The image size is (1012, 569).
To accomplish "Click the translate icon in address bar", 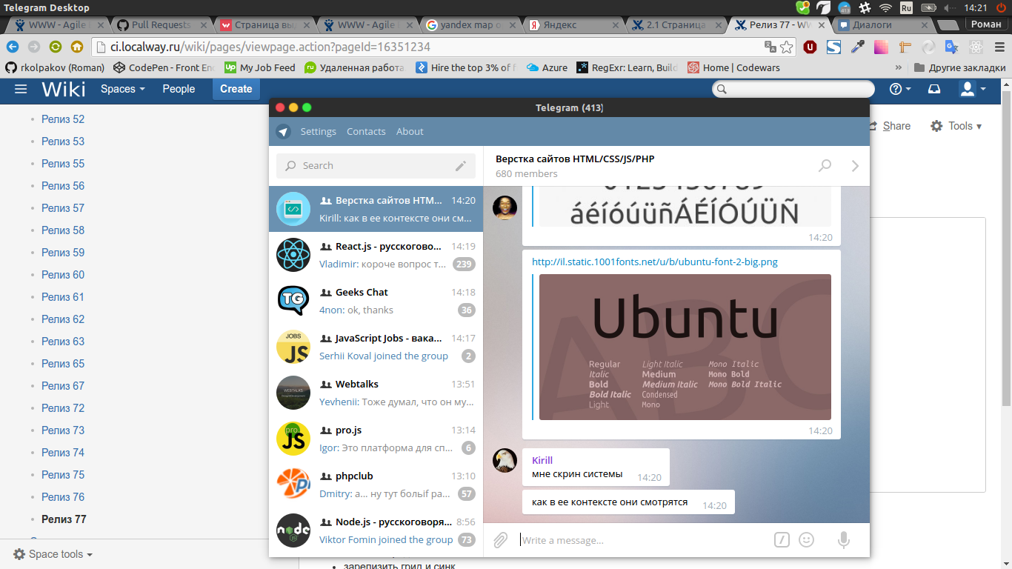I will pos(770,47).
